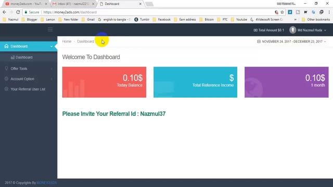
Task: Click Dashboard in the breadcrumb
Action: pos(85,42)
